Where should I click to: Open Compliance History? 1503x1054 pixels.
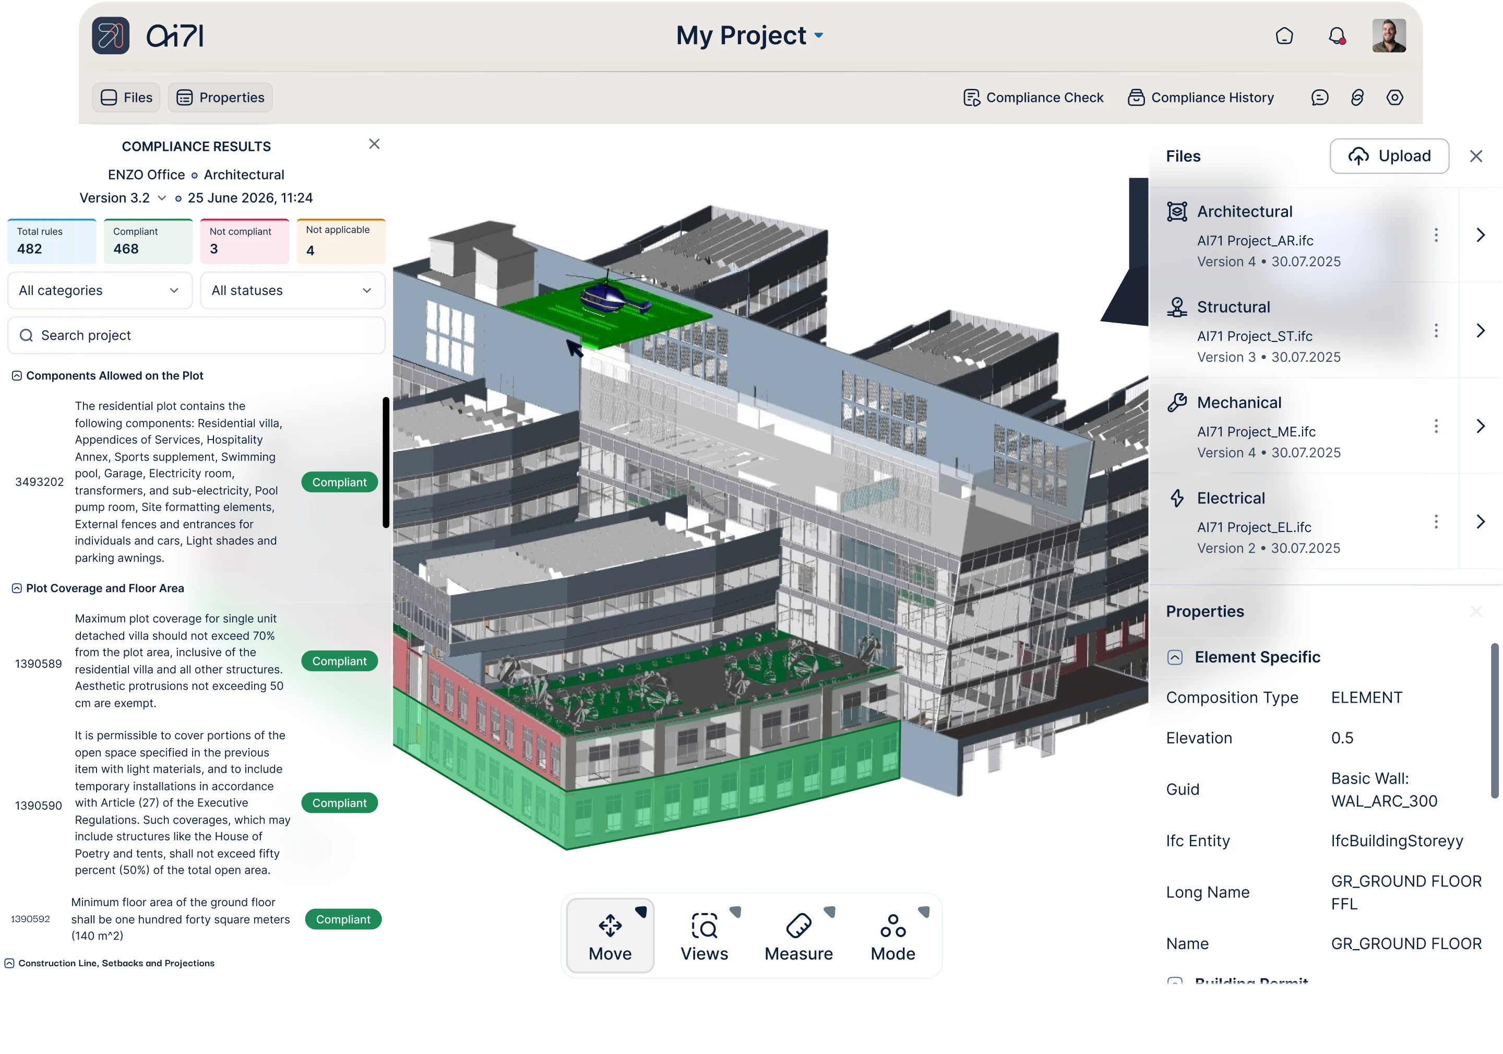click(1200, 98)
